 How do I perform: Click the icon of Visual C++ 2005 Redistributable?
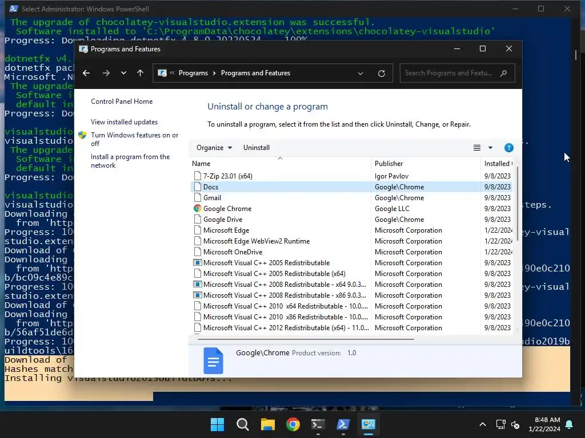coord(197,262)
